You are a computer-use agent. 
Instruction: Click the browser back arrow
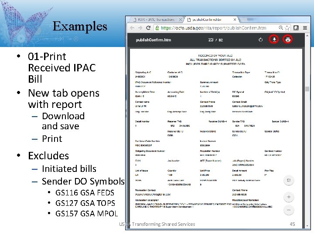[132, 28]
